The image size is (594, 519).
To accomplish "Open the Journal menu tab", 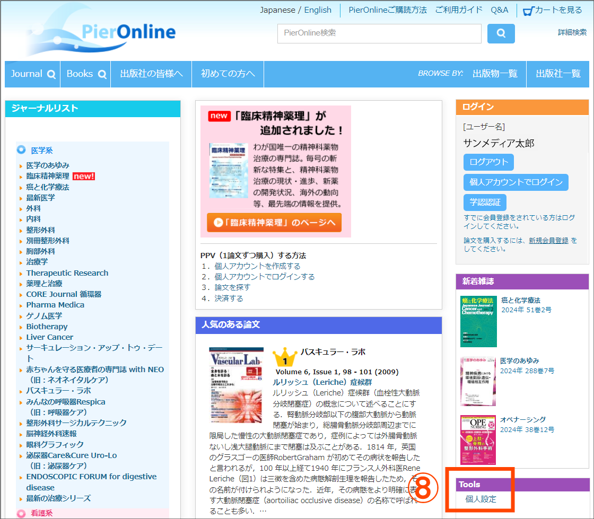I will 32,74.
